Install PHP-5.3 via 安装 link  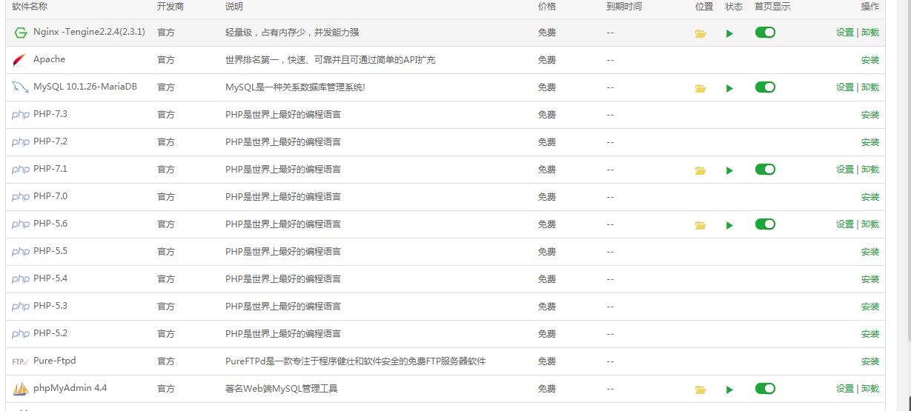870,307
